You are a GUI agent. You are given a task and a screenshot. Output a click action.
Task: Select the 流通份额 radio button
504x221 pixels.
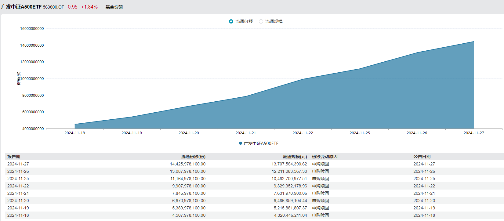[x=231, y=21]
